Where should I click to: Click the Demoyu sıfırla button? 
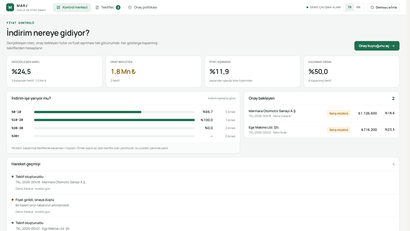click(384, 7)
